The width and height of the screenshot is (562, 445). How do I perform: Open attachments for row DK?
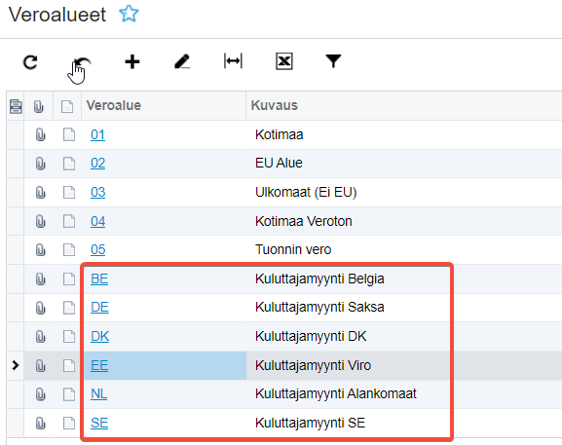[x=41, y=337]
